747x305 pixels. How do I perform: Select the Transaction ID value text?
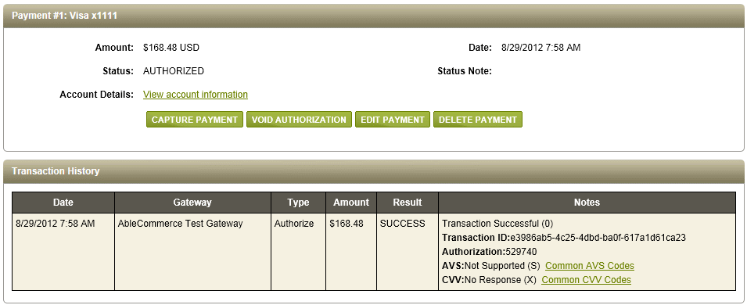click(x=598, y=237)
